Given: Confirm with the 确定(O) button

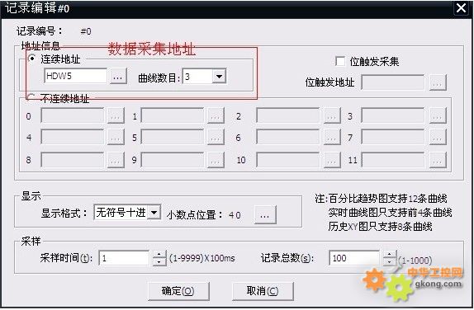Looking at the screenshot, I should tap(178, 291).
